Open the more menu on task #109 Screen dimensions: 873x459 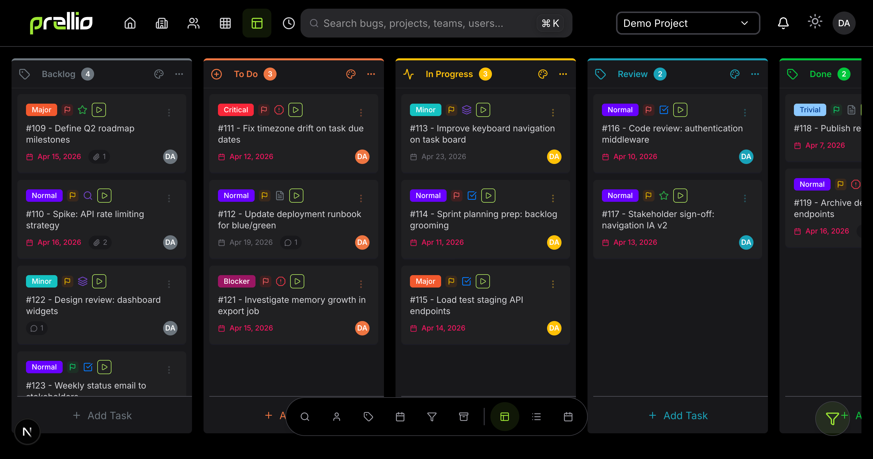tap(169, 113)
